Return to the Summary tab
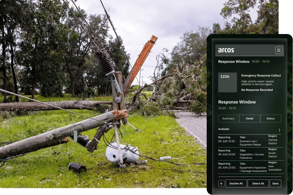This screenshot has height=195, width=293. [x=228, y=119]
